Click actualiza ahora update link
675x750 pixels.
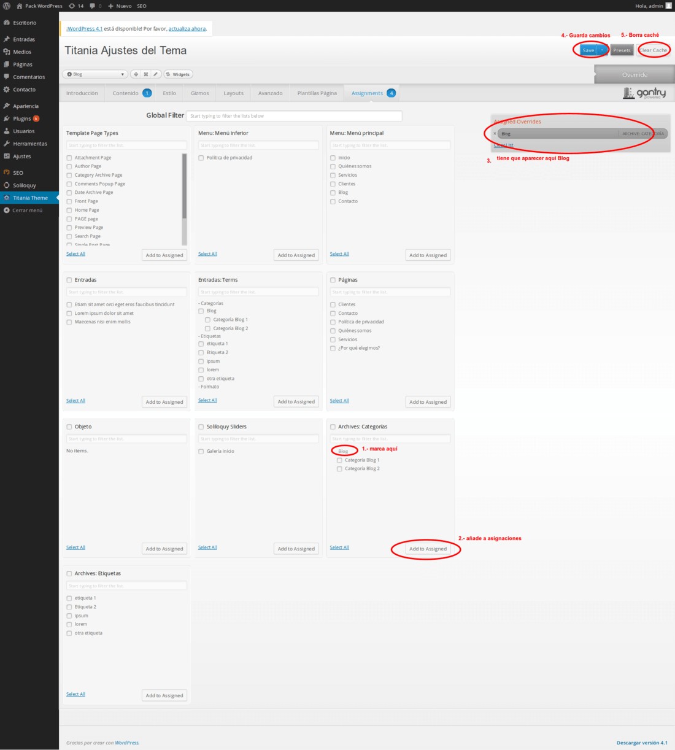click(187, 29)
